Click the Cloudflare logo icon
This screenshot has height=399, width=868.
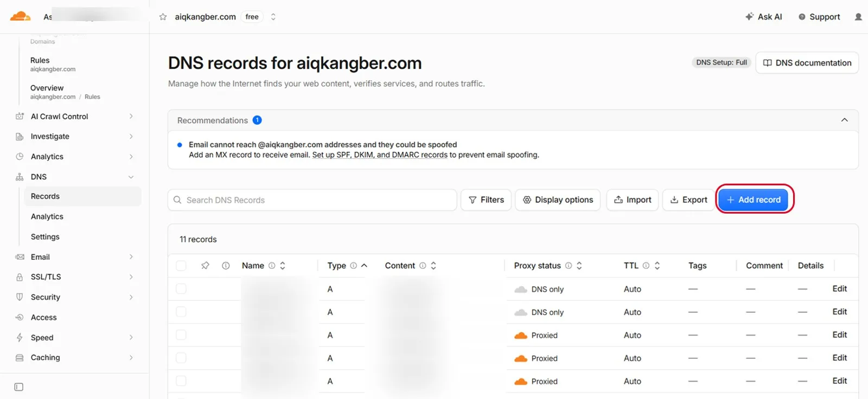tap(20, 16)
